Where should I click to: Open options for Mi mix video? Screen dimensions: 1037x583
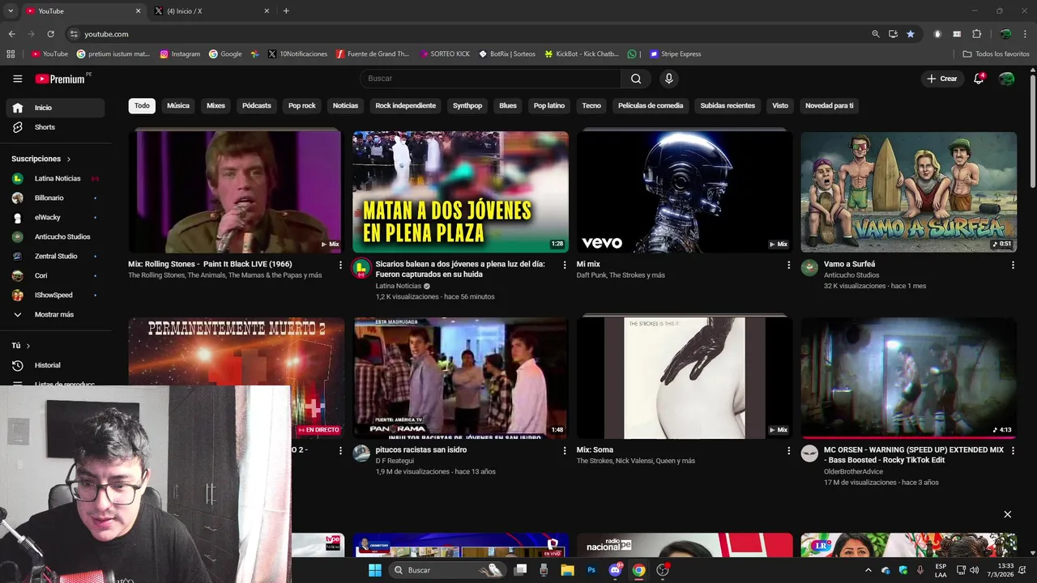[788, 265]
